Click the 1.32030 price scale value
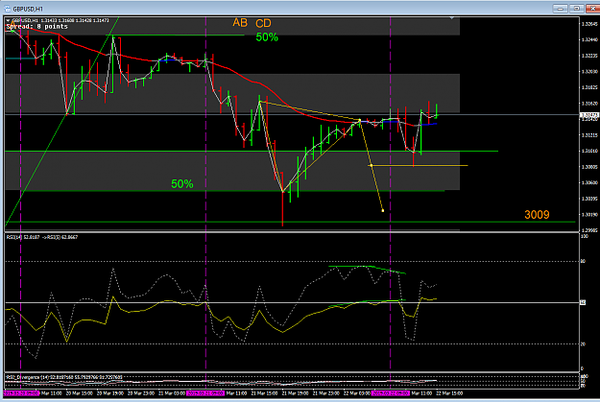Viewport: 600px width, 402px height. point(589,72)
